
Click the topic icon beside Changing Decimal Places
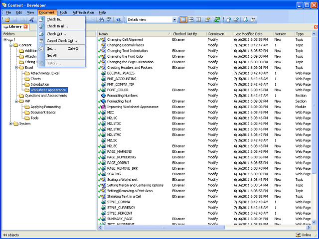tap(104, 45)
